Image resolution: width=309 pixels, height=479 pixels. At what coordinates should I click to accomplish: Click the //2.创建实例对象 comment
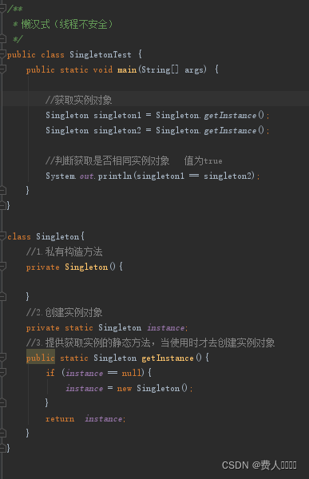point(64,312)
